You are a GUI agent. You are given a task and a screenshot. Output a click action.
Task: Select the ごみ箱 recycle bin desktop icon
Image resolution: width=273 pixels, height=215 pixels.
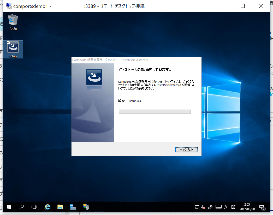coord(13,23)
